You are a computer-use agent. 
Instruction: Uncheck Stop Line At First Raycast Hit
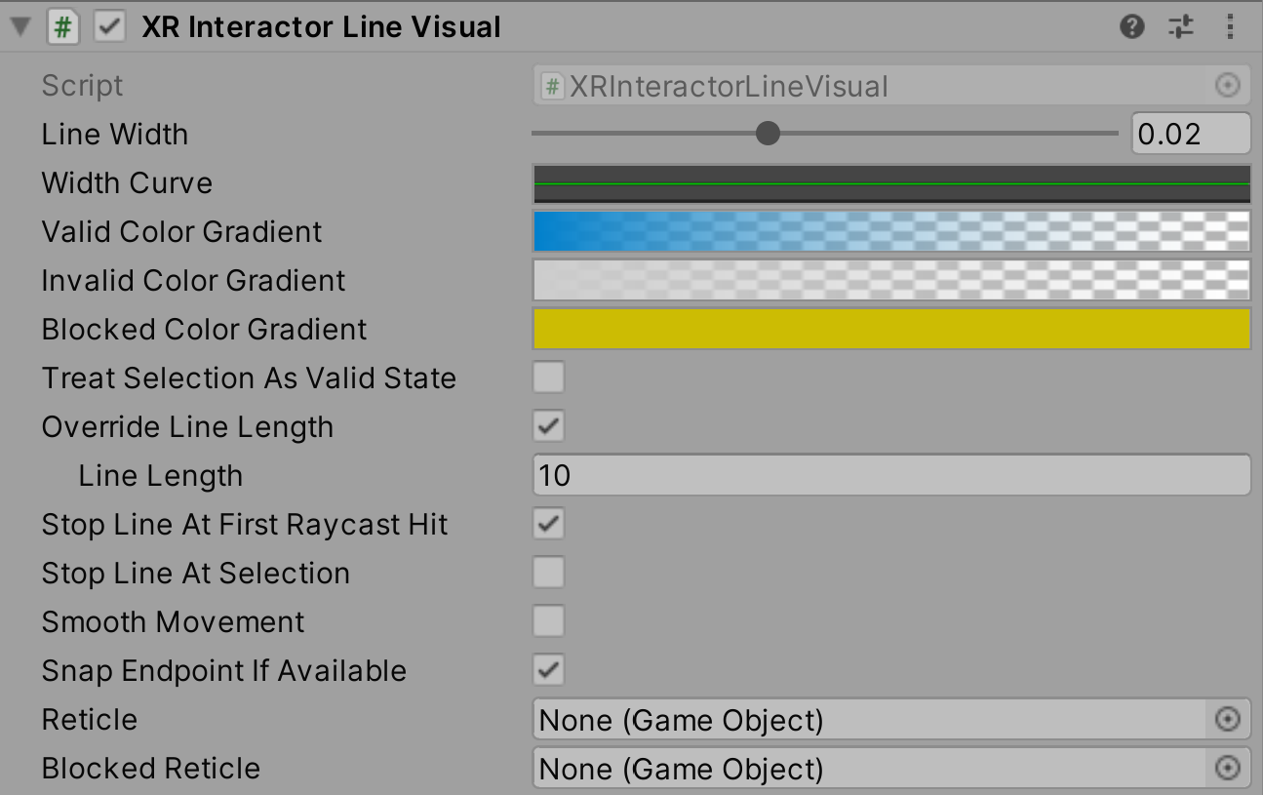pyautogui.click(x=548, y=524)
